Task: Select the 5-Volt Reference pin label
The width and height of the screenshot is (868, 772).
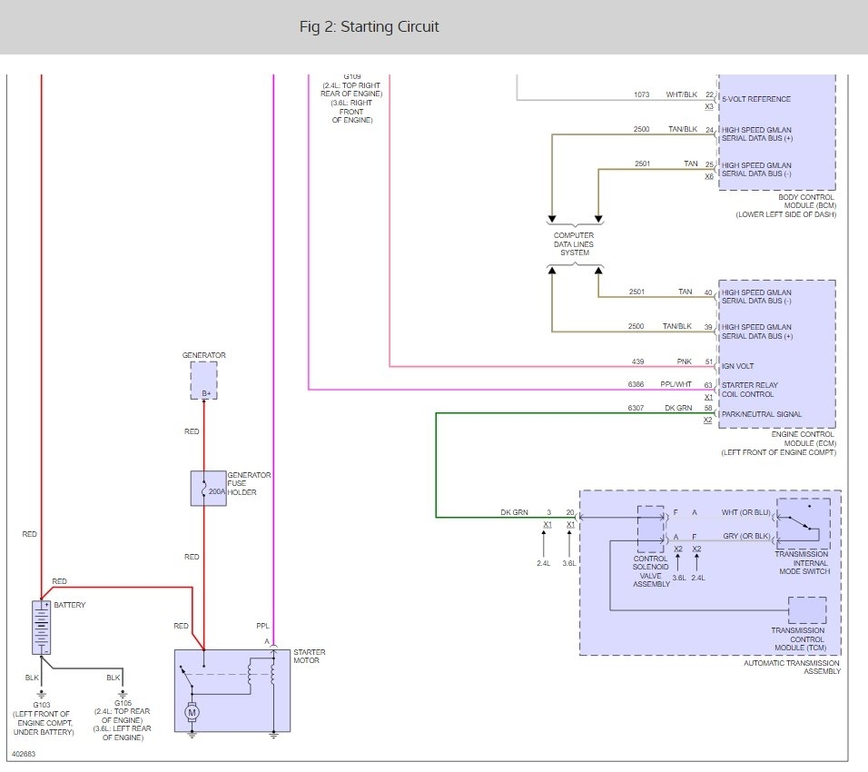Action: tap(755, 99)
